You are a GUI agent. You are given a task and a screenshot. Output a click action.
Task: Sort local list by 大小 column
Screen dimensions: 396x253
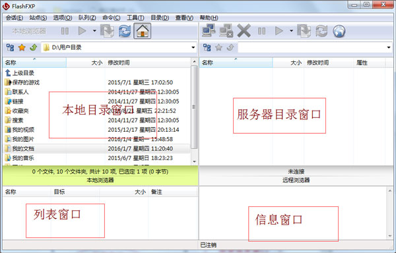(x=86, y=63)
